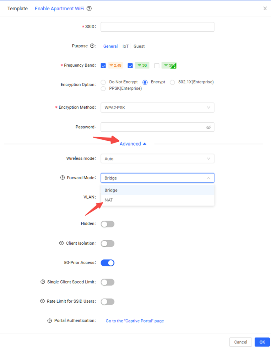This screenshot has width=271, height=350.
Task: Open the Encryption Method dropdown
Action: coord(157,107)
